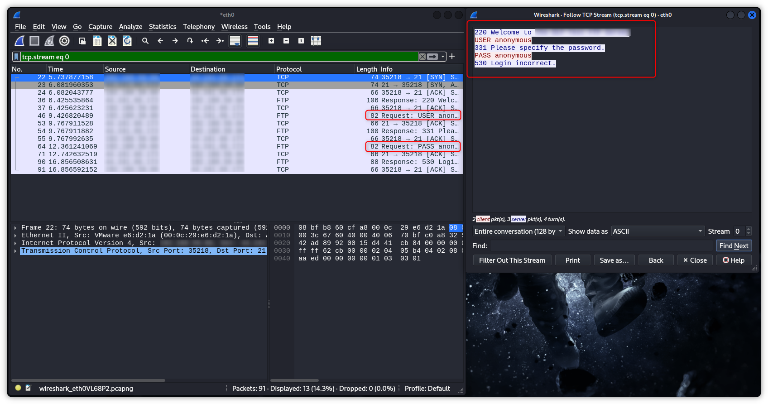Open display filter bookmark menu
The image size is (768, 404).
tap(16, 57)
